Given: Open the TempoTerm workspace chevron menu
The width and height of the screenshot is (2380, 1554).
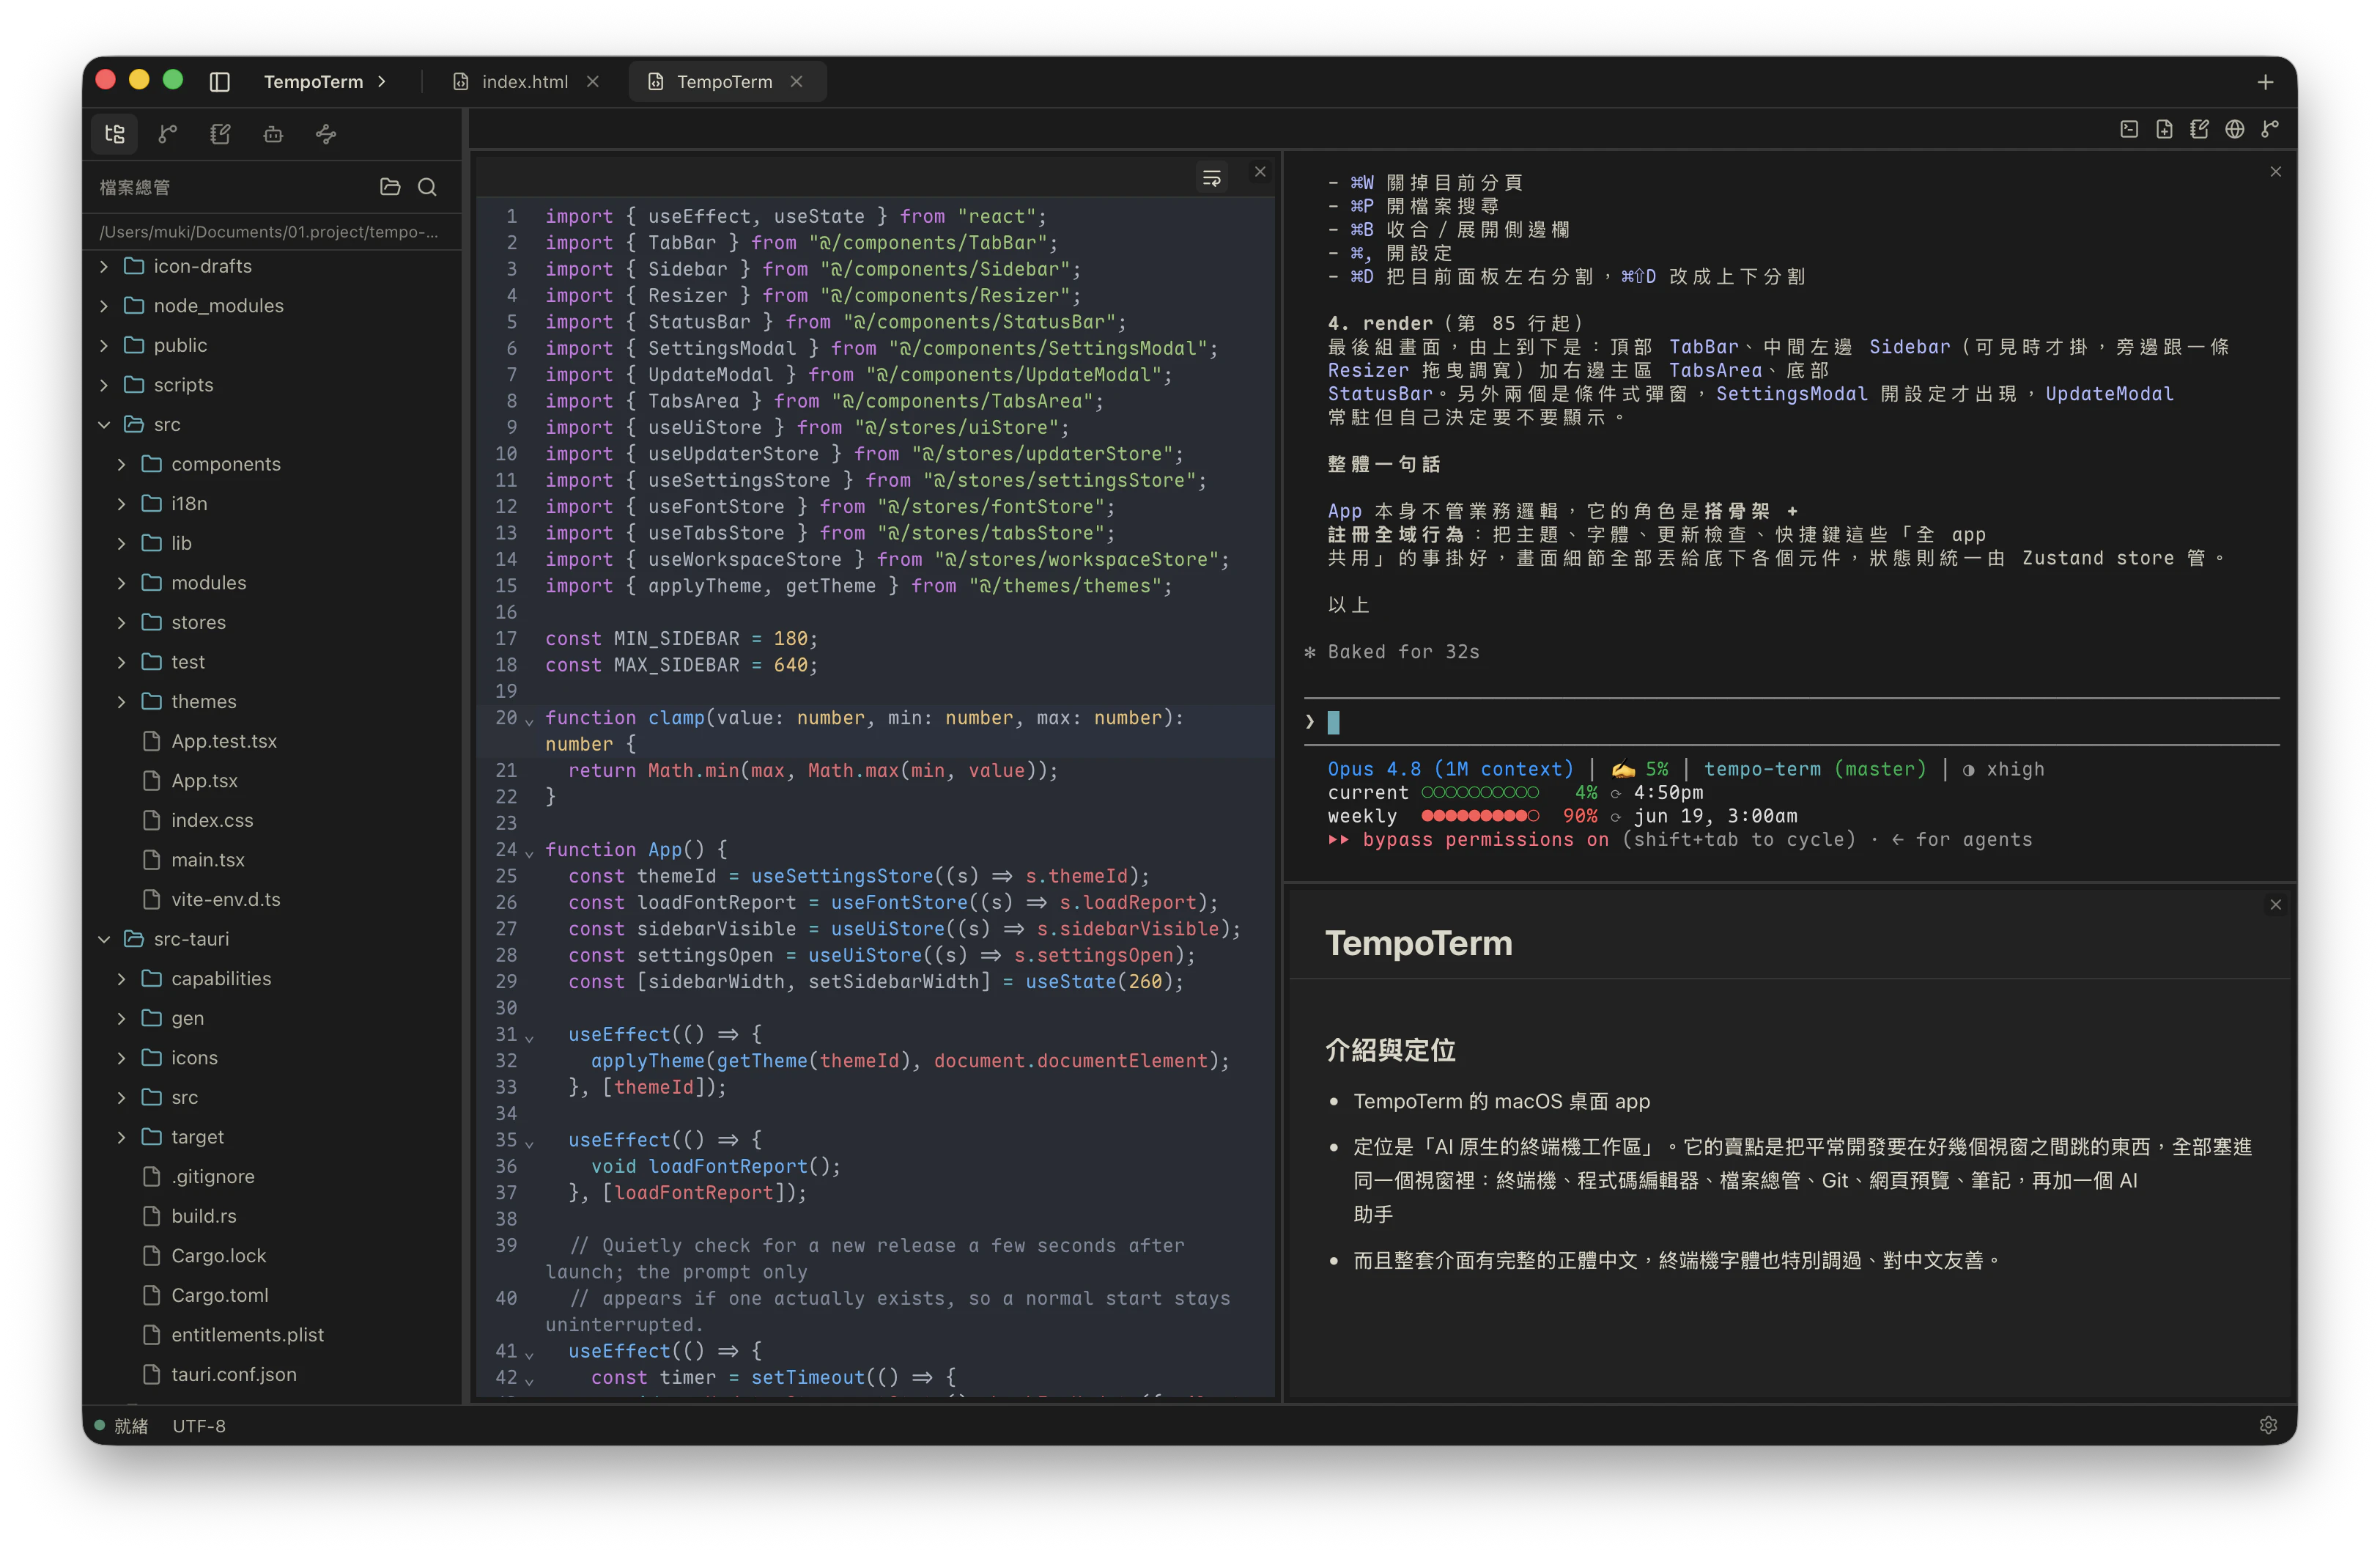Looking at the screenshot, I should click(382, 82).
